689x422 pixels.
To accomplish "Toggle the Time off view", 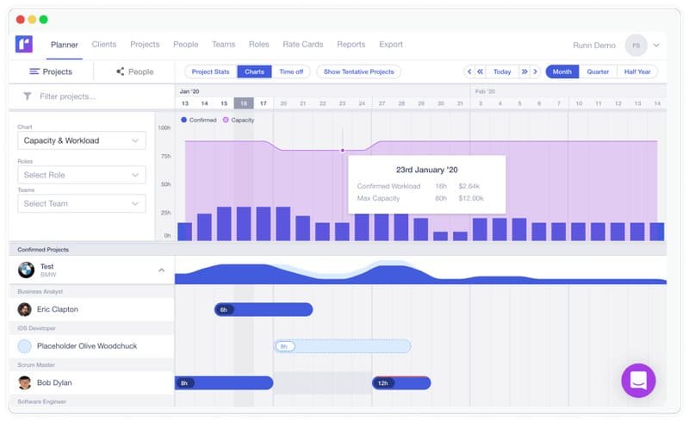I will click(291, 72).
